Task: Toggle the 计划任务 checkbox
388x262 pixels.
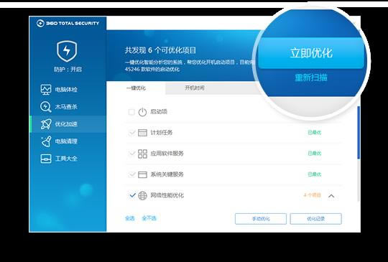Action: pos(131,133)
